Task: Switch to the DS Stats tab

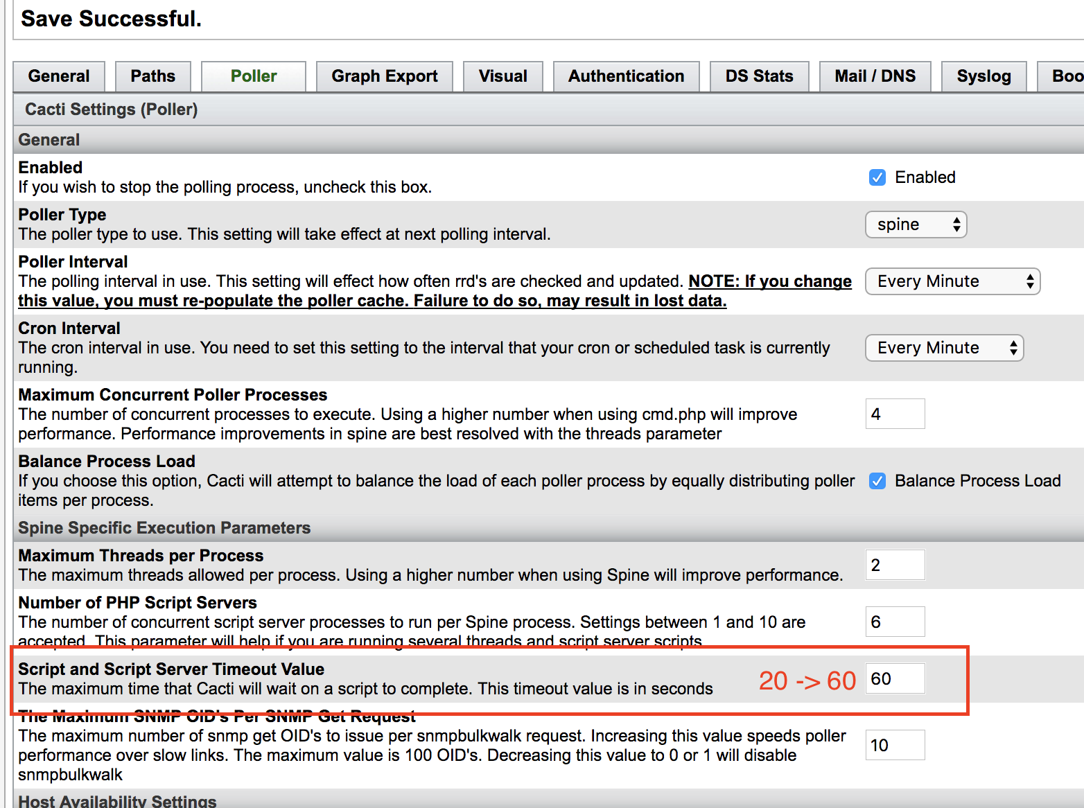Action: [760, 76]
